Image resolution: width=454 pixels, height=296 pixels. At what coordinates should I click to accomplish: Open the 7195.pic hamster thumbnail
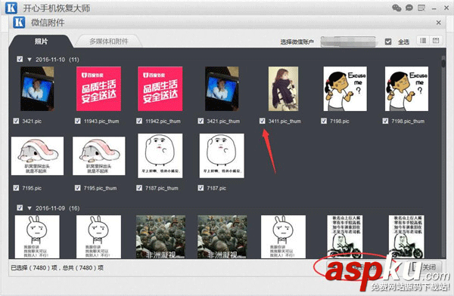click(37, 156)
